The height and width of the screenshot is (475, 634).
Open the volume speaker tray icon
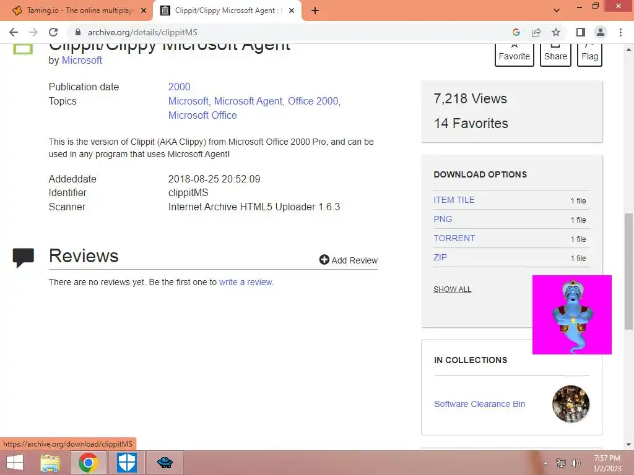[x=575, y=463]
